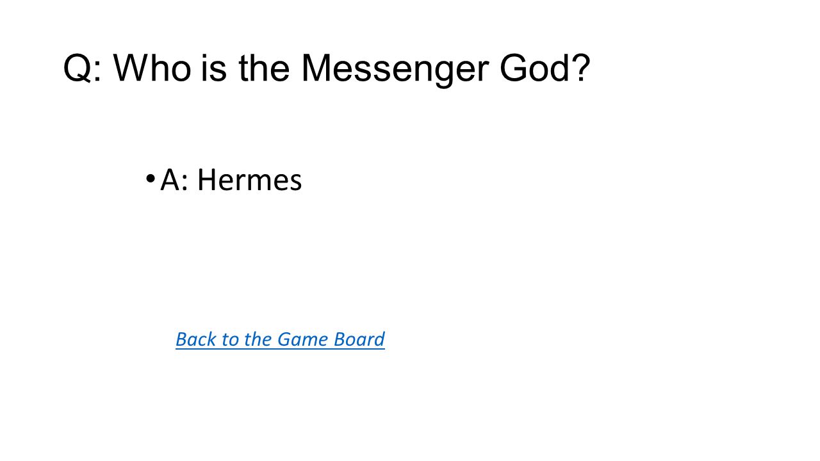
Task: Click the word the in the question title
Action: [265, 68]
